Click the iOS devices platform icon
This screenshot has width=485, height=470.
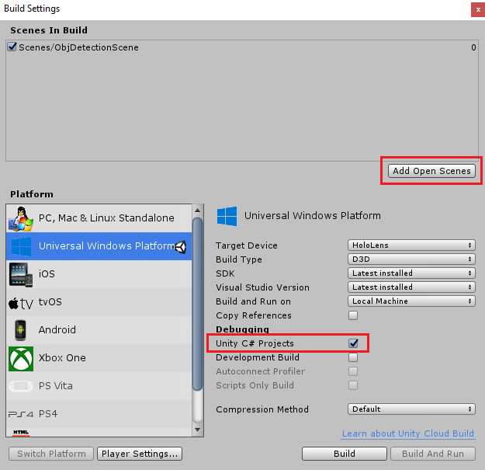21,275
